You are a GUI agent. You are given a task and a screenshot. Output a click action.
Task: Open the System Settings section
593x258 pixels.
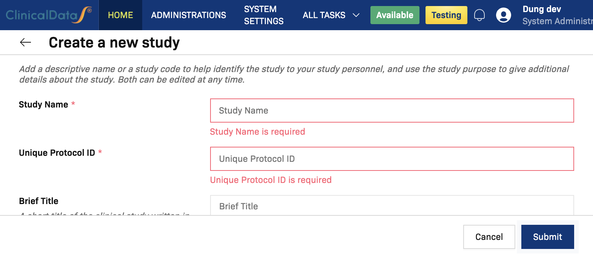(264, 15)
